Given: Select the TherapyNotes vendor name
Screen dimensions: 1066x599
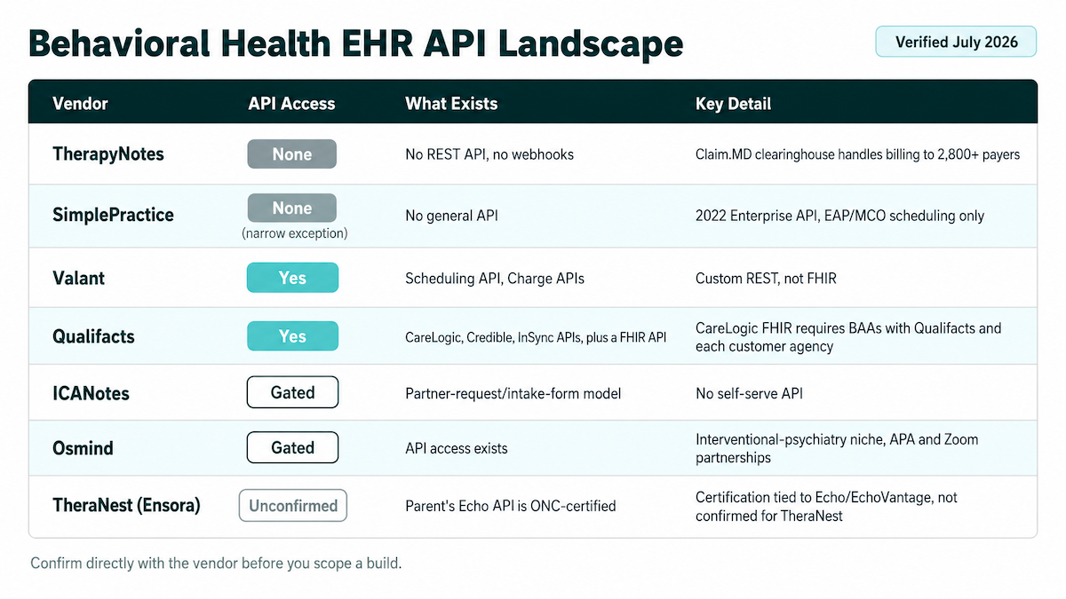Looking at the screenshot, I should tap(108, 154).
